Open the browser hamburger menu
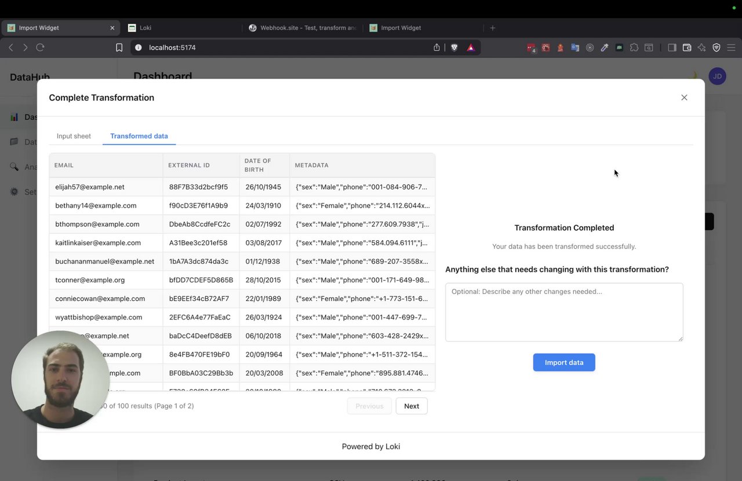 (731, 47)
